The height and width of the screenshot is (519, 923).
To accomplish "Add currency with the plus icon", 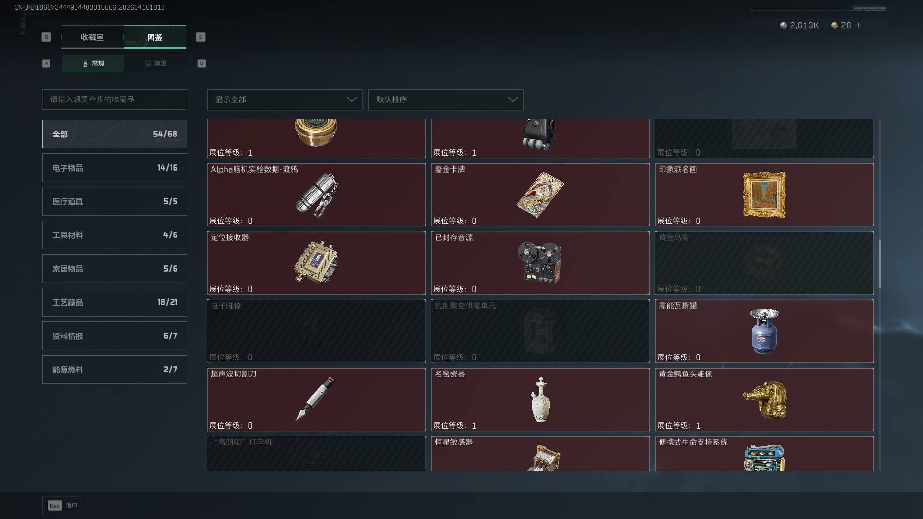I will 858,25.
